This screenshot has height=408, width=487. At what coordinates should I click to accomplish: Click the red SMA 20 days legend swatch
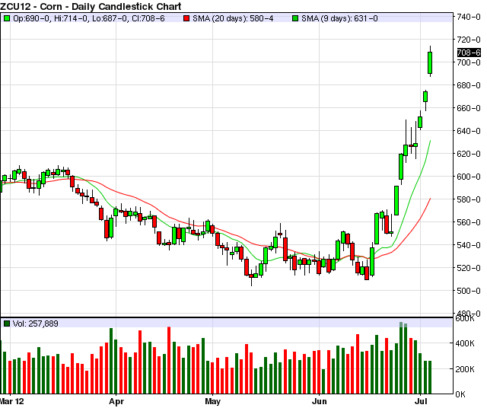[186, 18]
